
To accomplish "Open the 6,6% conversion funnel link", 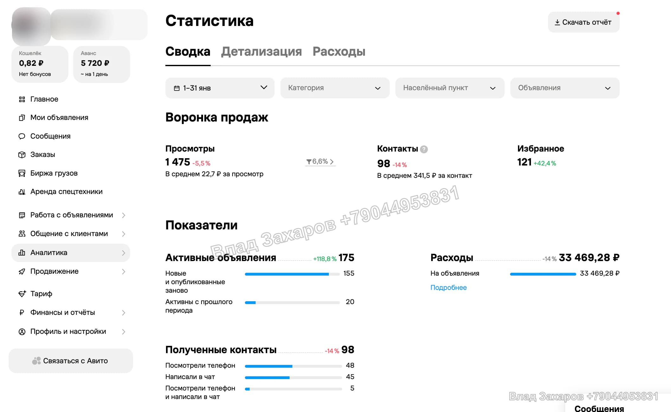I will pyautogui.click(x=320, y=162).
